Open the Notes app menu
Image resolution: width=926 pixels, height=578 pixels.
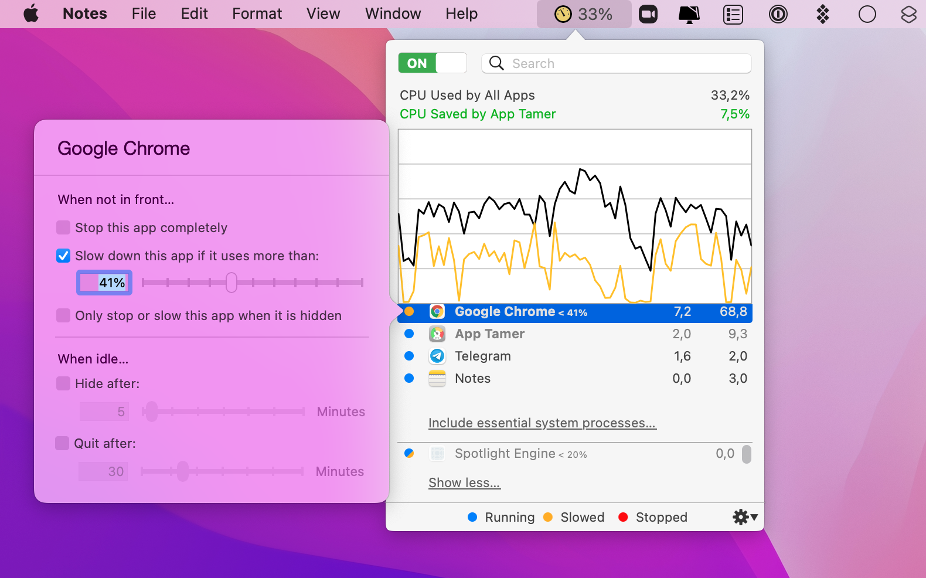[x=85, y=13]
